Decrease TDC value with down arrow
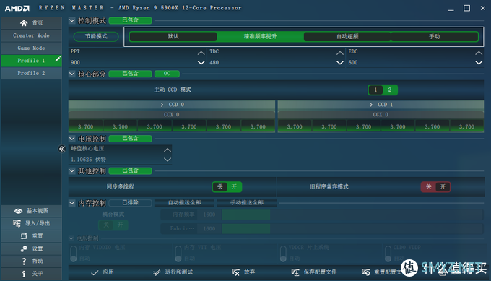 point(340,63)
